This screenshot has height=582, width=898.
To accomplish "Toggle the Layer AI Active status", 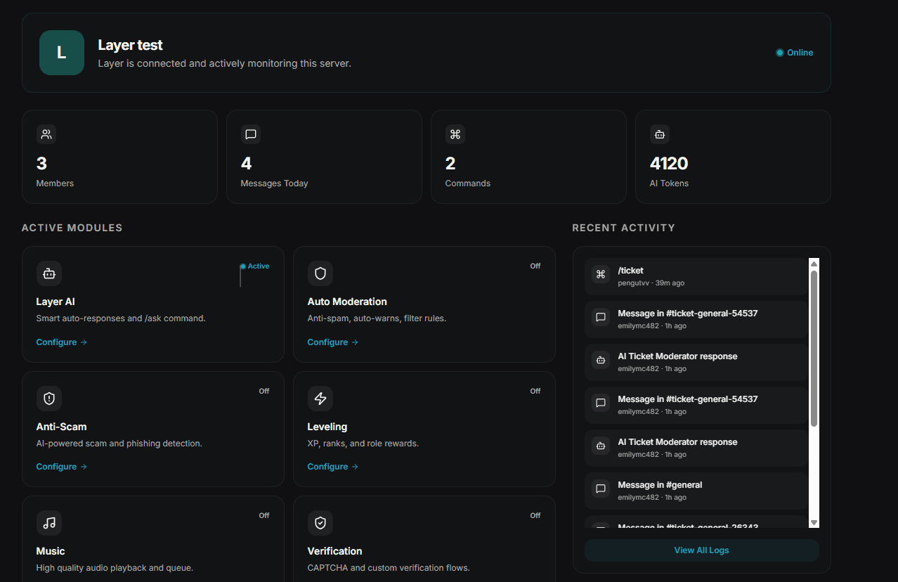I will (x=254, y=266).
